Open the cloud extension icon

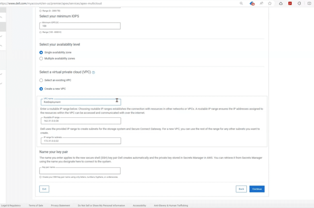click(281, 3)
